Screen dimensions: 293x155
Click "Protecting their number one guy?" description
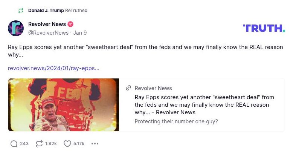[176, 121]
